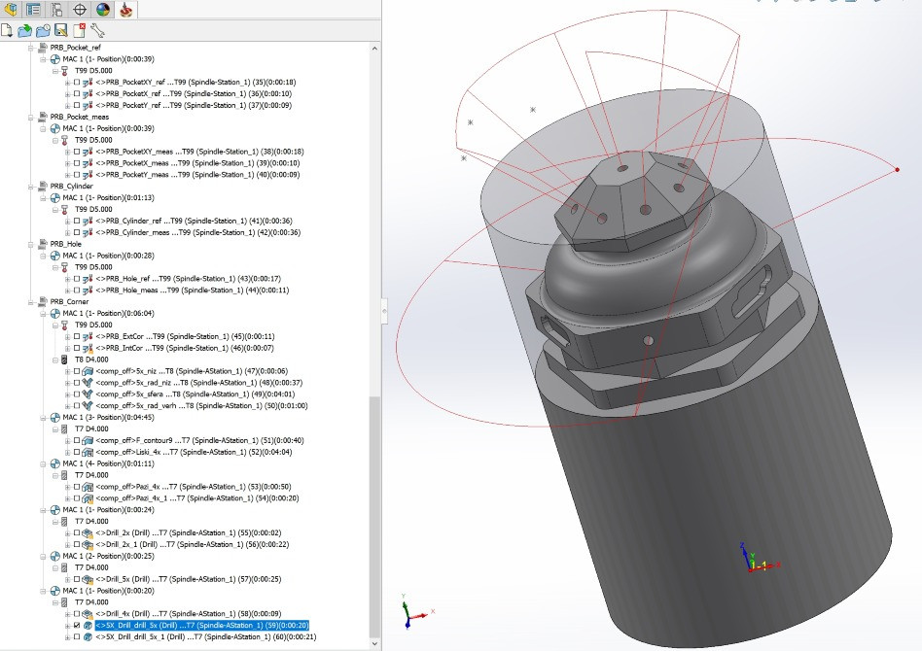Viewport: 922px width, 651px height.
Task: Tick the checkbox for PRB_PocketXY_ref operation
Action: [77, 82]
